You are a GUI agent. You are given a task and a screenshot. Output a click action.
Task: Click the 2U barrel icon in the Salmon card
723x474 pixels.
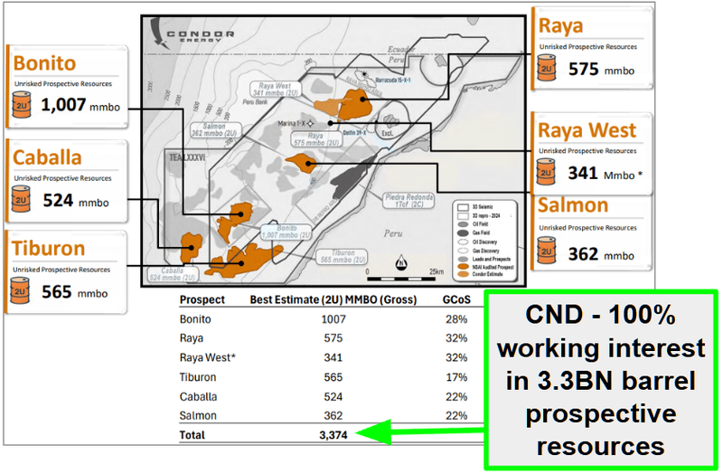pyautogui.click(x=547, y=251)
